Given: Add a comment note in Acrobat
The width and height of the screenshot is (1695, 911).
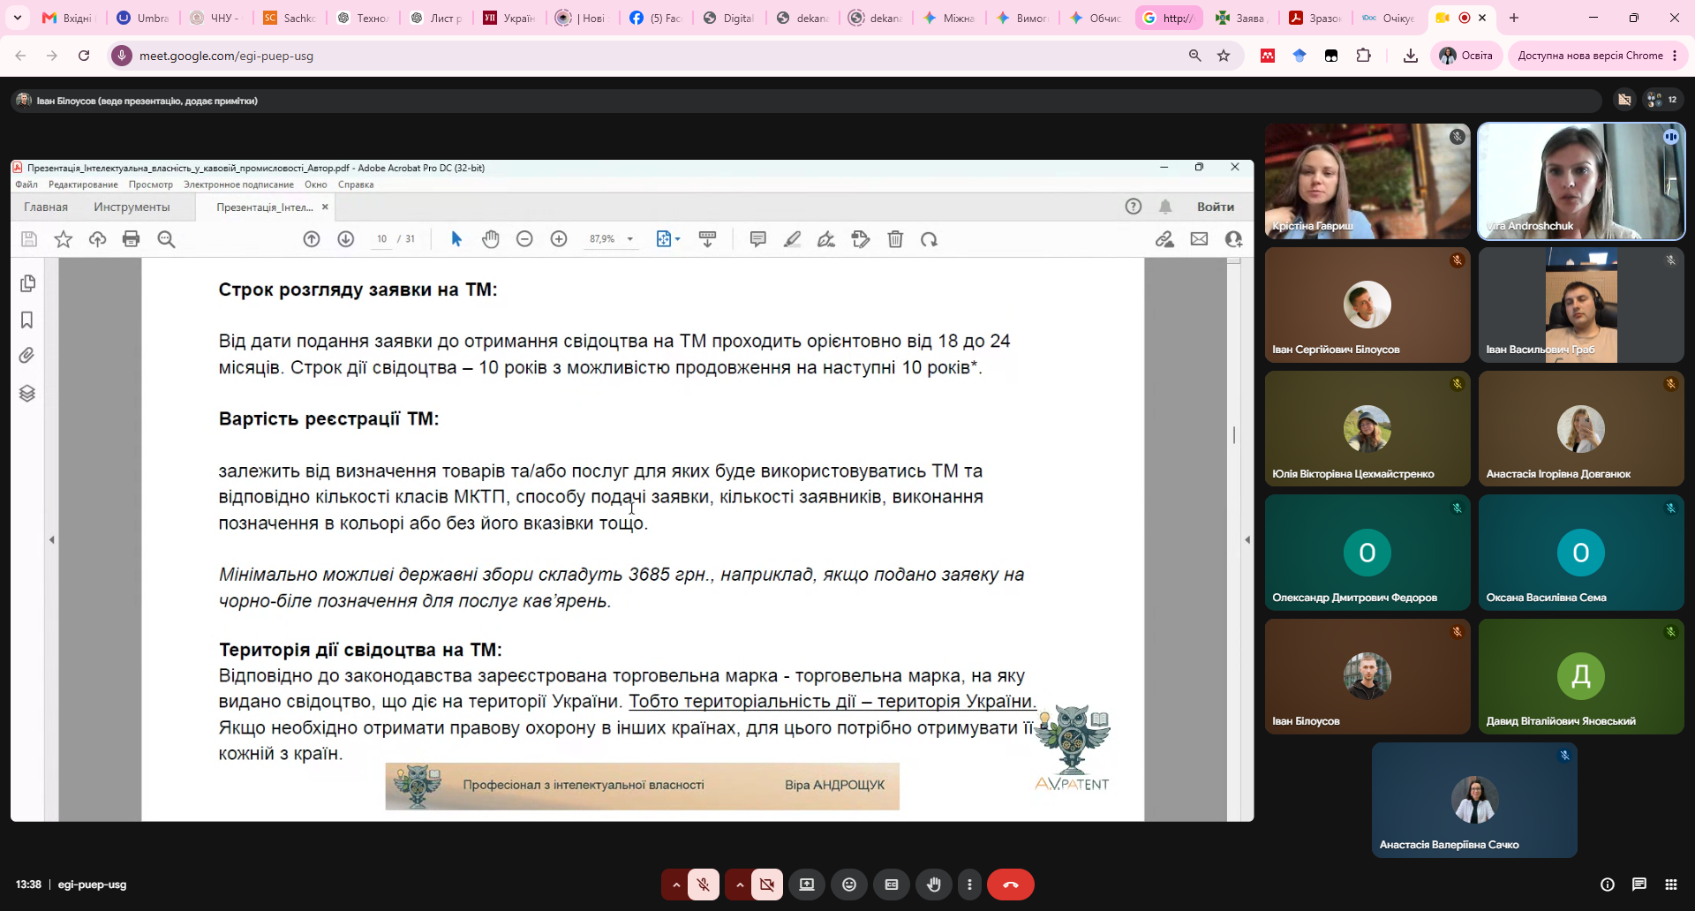Looking at the screenshot, I should tap(757, 239).
